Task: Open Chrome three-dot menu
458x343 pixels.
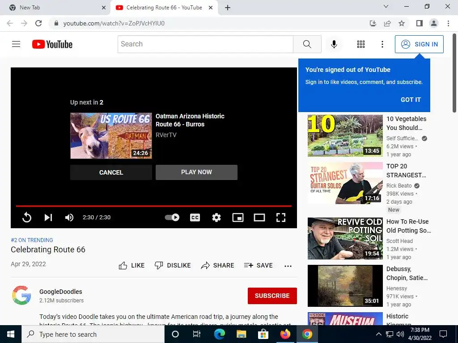Action: (448, 23)
